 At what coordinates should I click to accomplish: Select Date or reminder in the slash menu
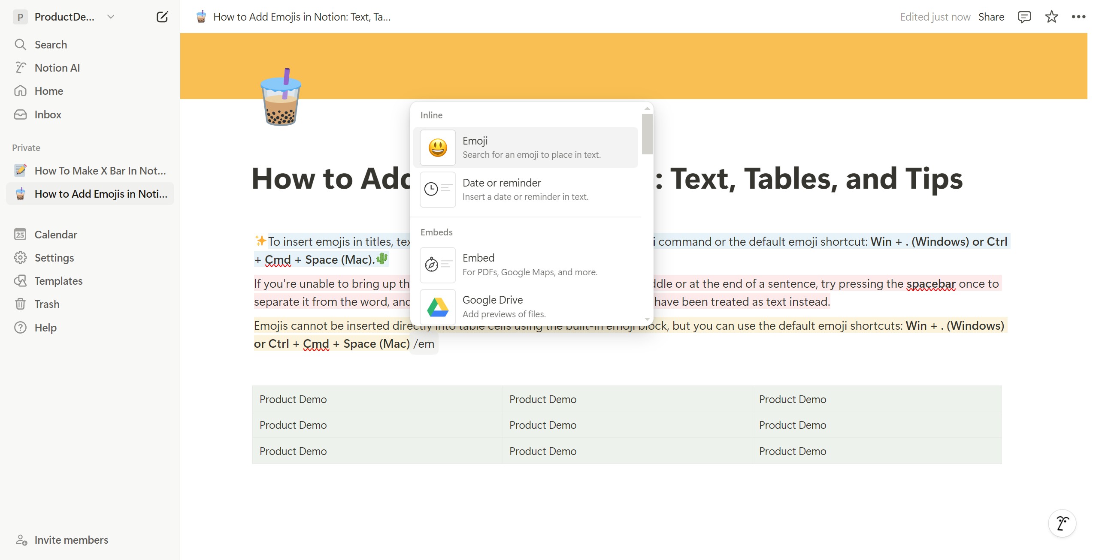pyautogui.click(x=525, y=190)
